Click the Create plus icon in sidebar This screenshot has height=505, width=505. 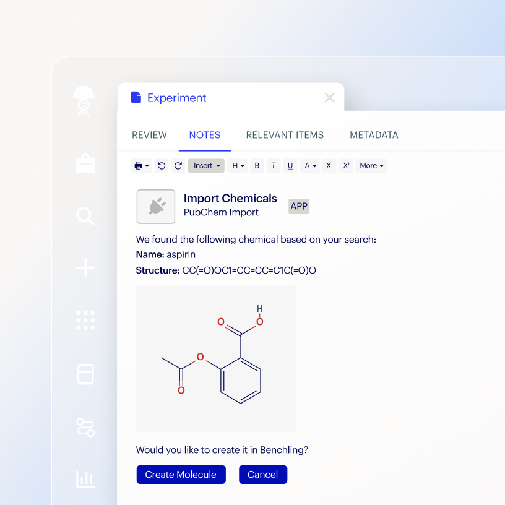click(85, 267)
